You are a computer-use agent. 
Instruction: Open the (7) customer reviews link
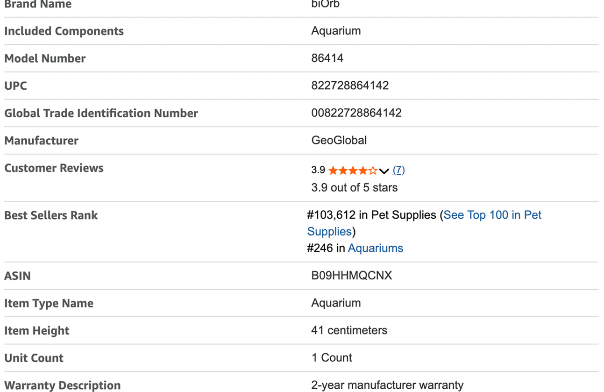click(398, 170)
